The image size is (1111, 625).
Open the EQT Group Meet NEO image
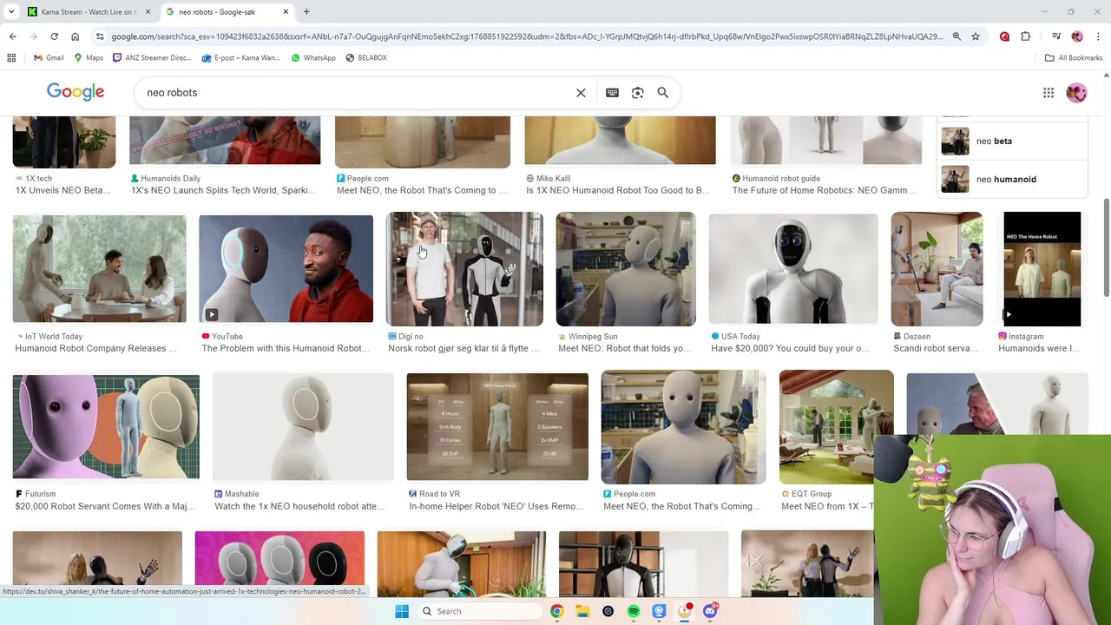point(837,427)
